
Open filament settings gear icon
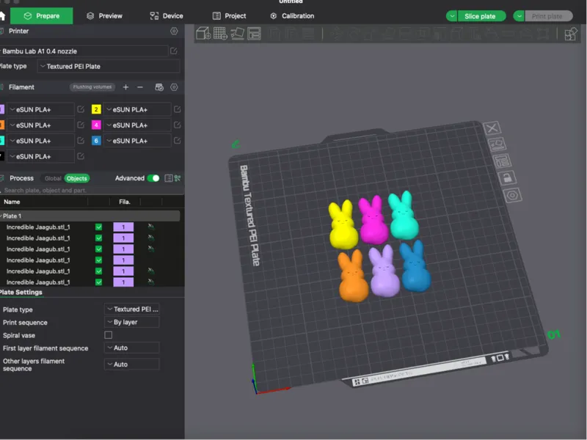coord(174,87)
